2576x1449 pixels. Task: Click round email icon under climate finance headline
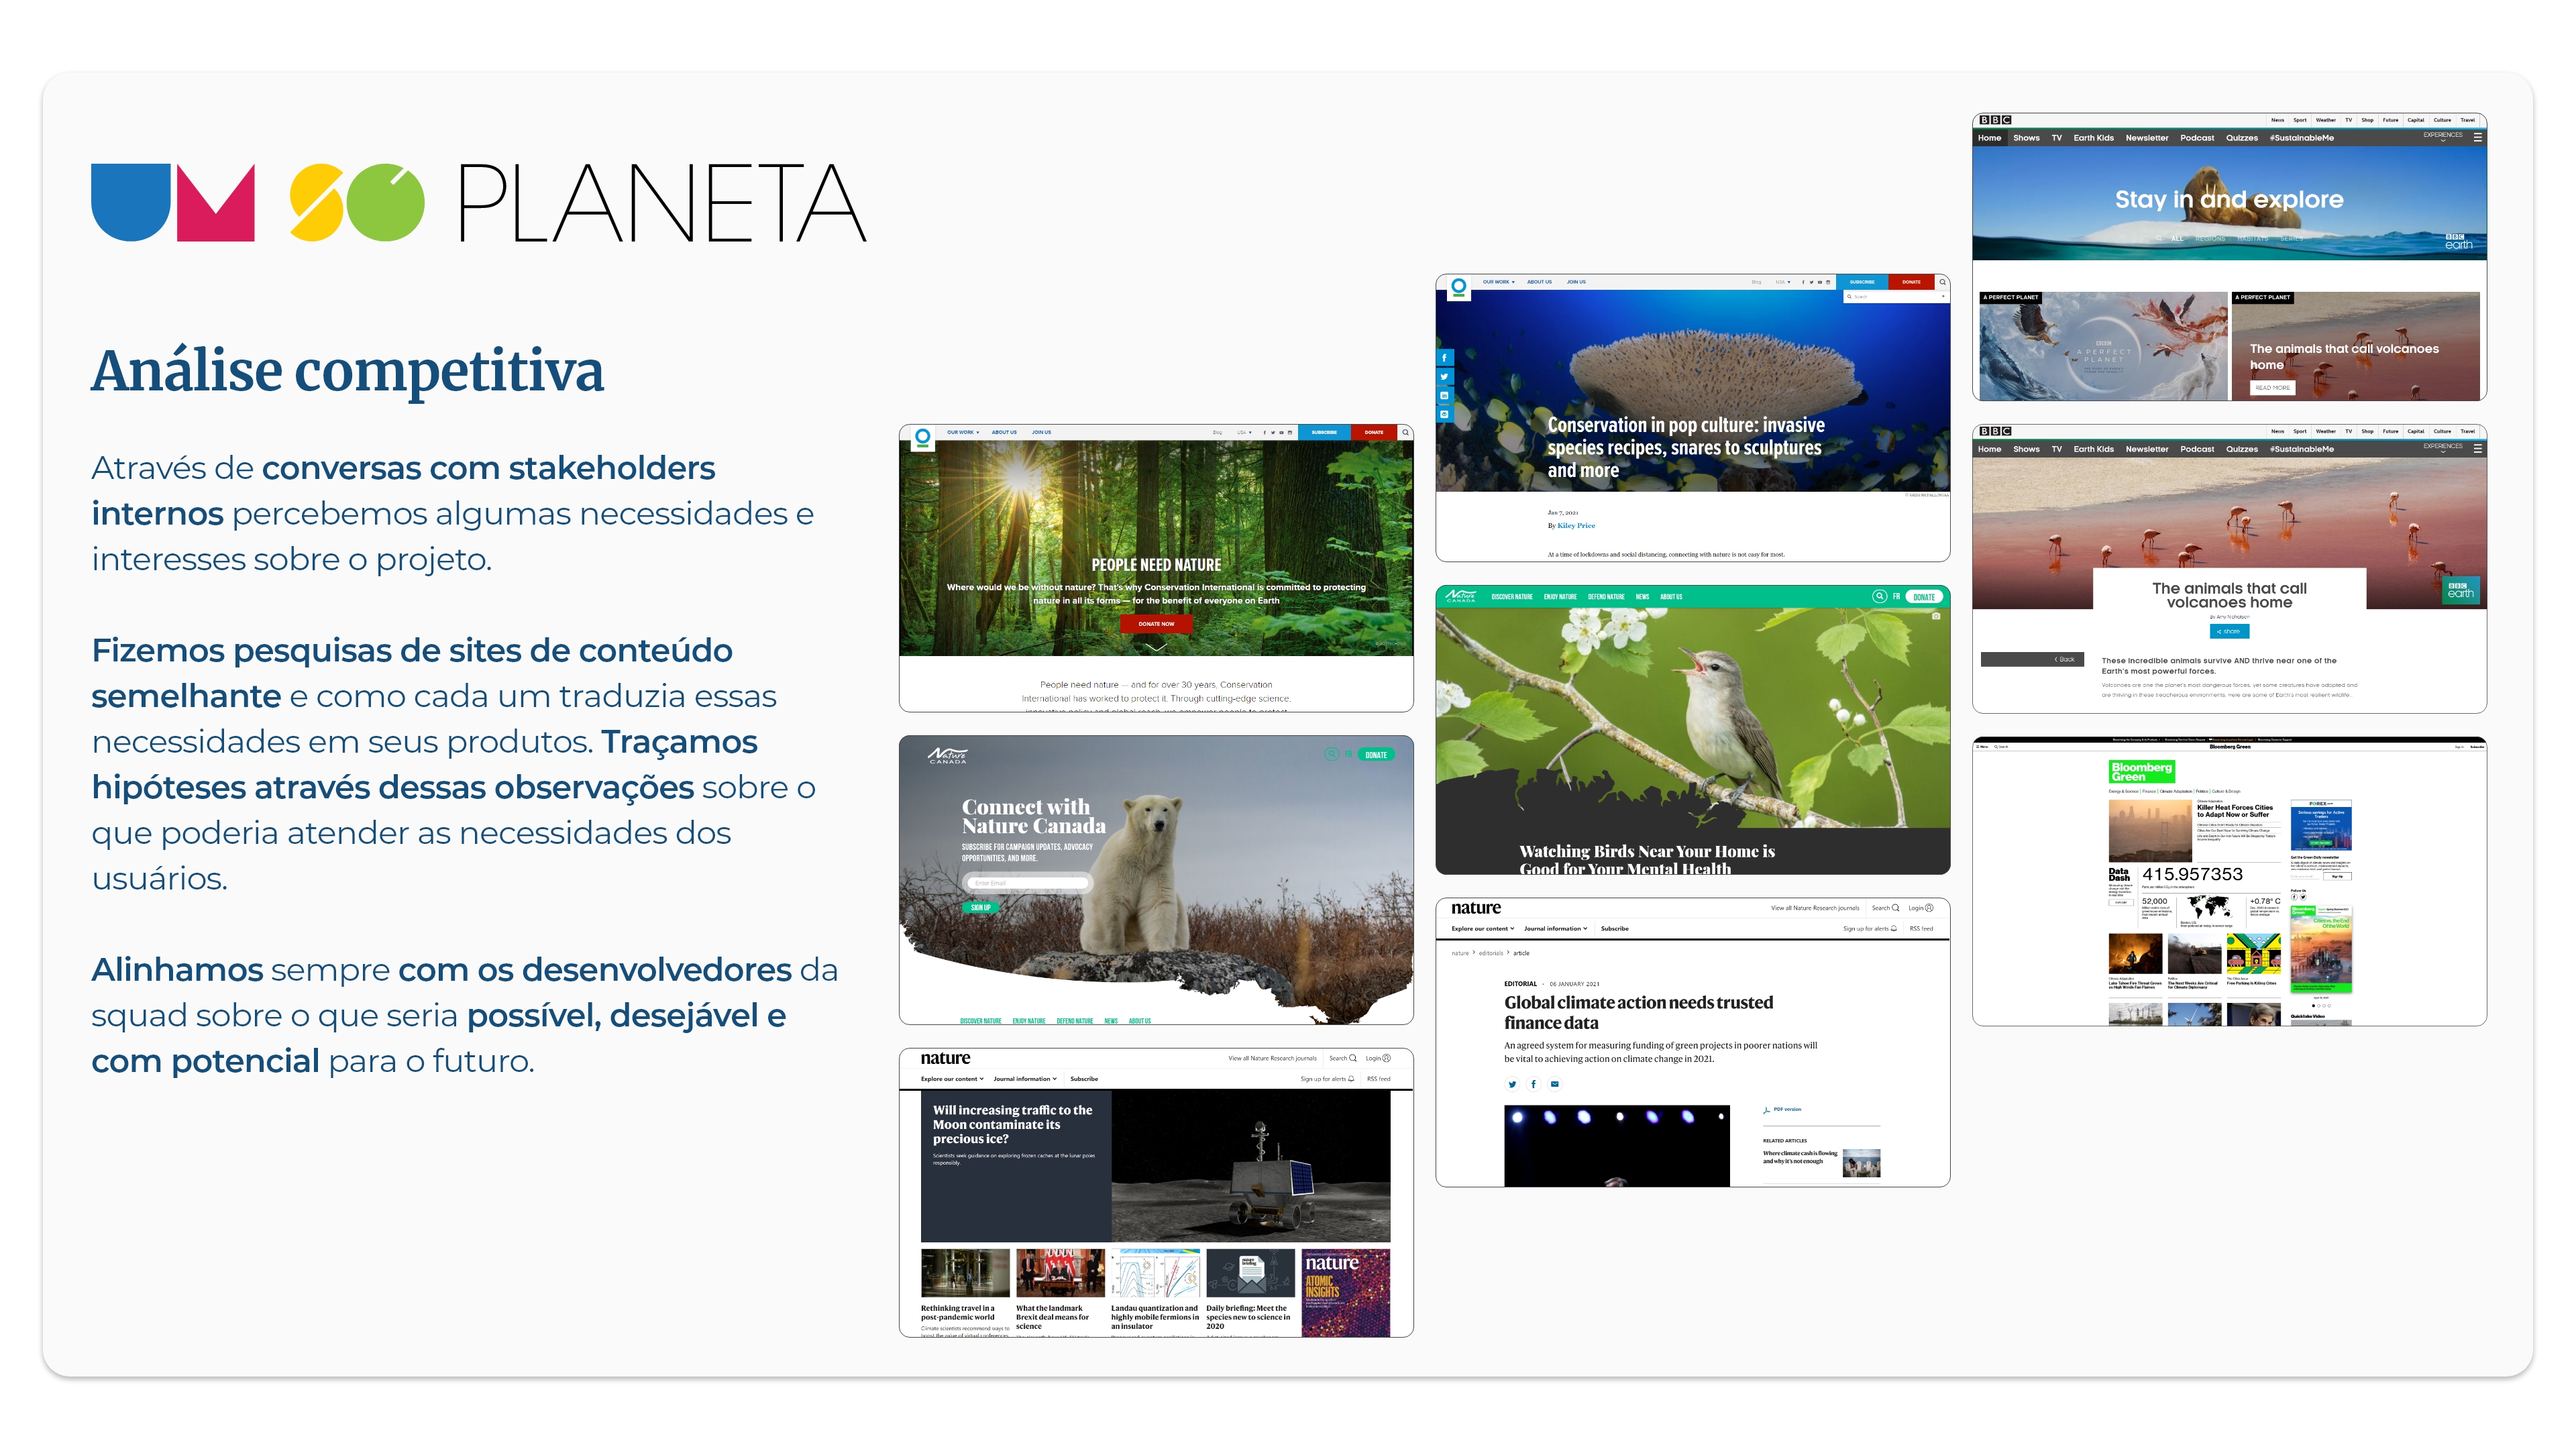click(x=1554, y=1084)
